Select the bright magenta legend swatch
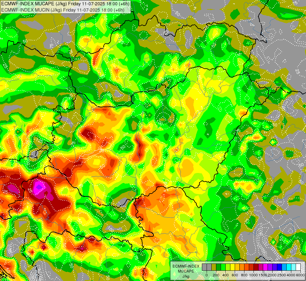Viewport: 306px width, 281px height. point(265,267)
